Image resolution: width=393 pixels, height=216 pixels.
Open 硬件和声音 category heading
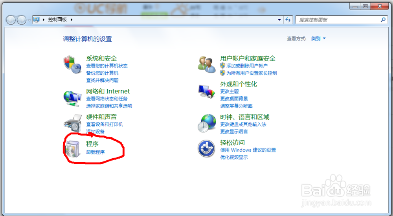[x=101, y=117]
